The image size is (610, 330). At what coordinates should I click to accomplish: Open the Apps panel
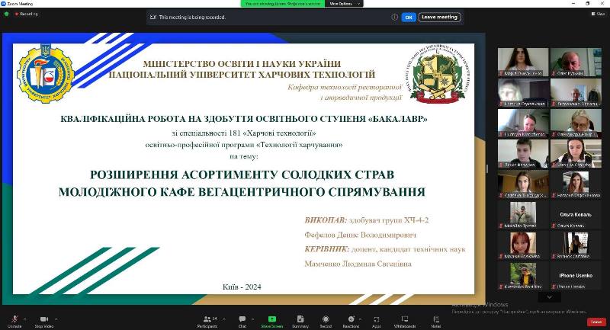click(376, 321)
